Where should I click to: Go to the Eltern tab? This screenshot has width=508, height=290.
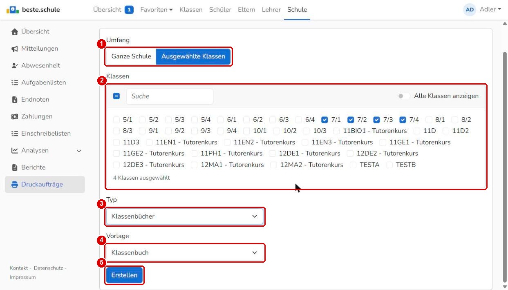click(x=246, y=10)
